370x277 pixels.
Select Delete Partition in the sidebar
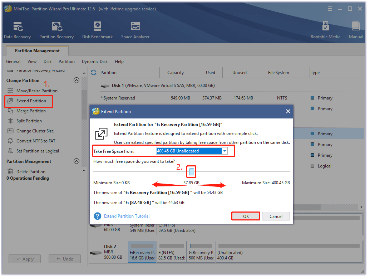[31, 172]
